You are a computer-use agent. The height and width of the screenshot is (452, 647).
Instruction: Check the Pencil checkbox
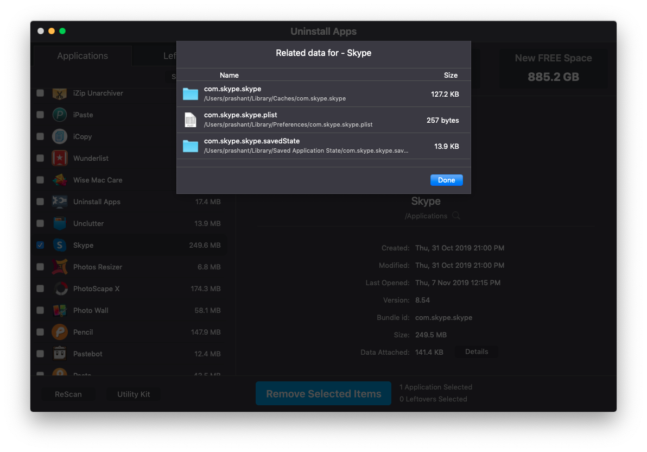[40, 332]
